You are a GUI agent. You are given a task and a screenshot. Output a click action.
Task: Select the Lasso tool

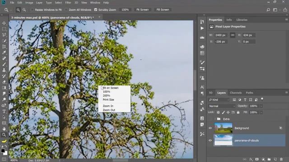click(x=4, y=35)
